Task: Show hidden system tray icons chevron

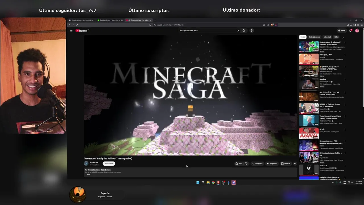Action: pos(333,183)
